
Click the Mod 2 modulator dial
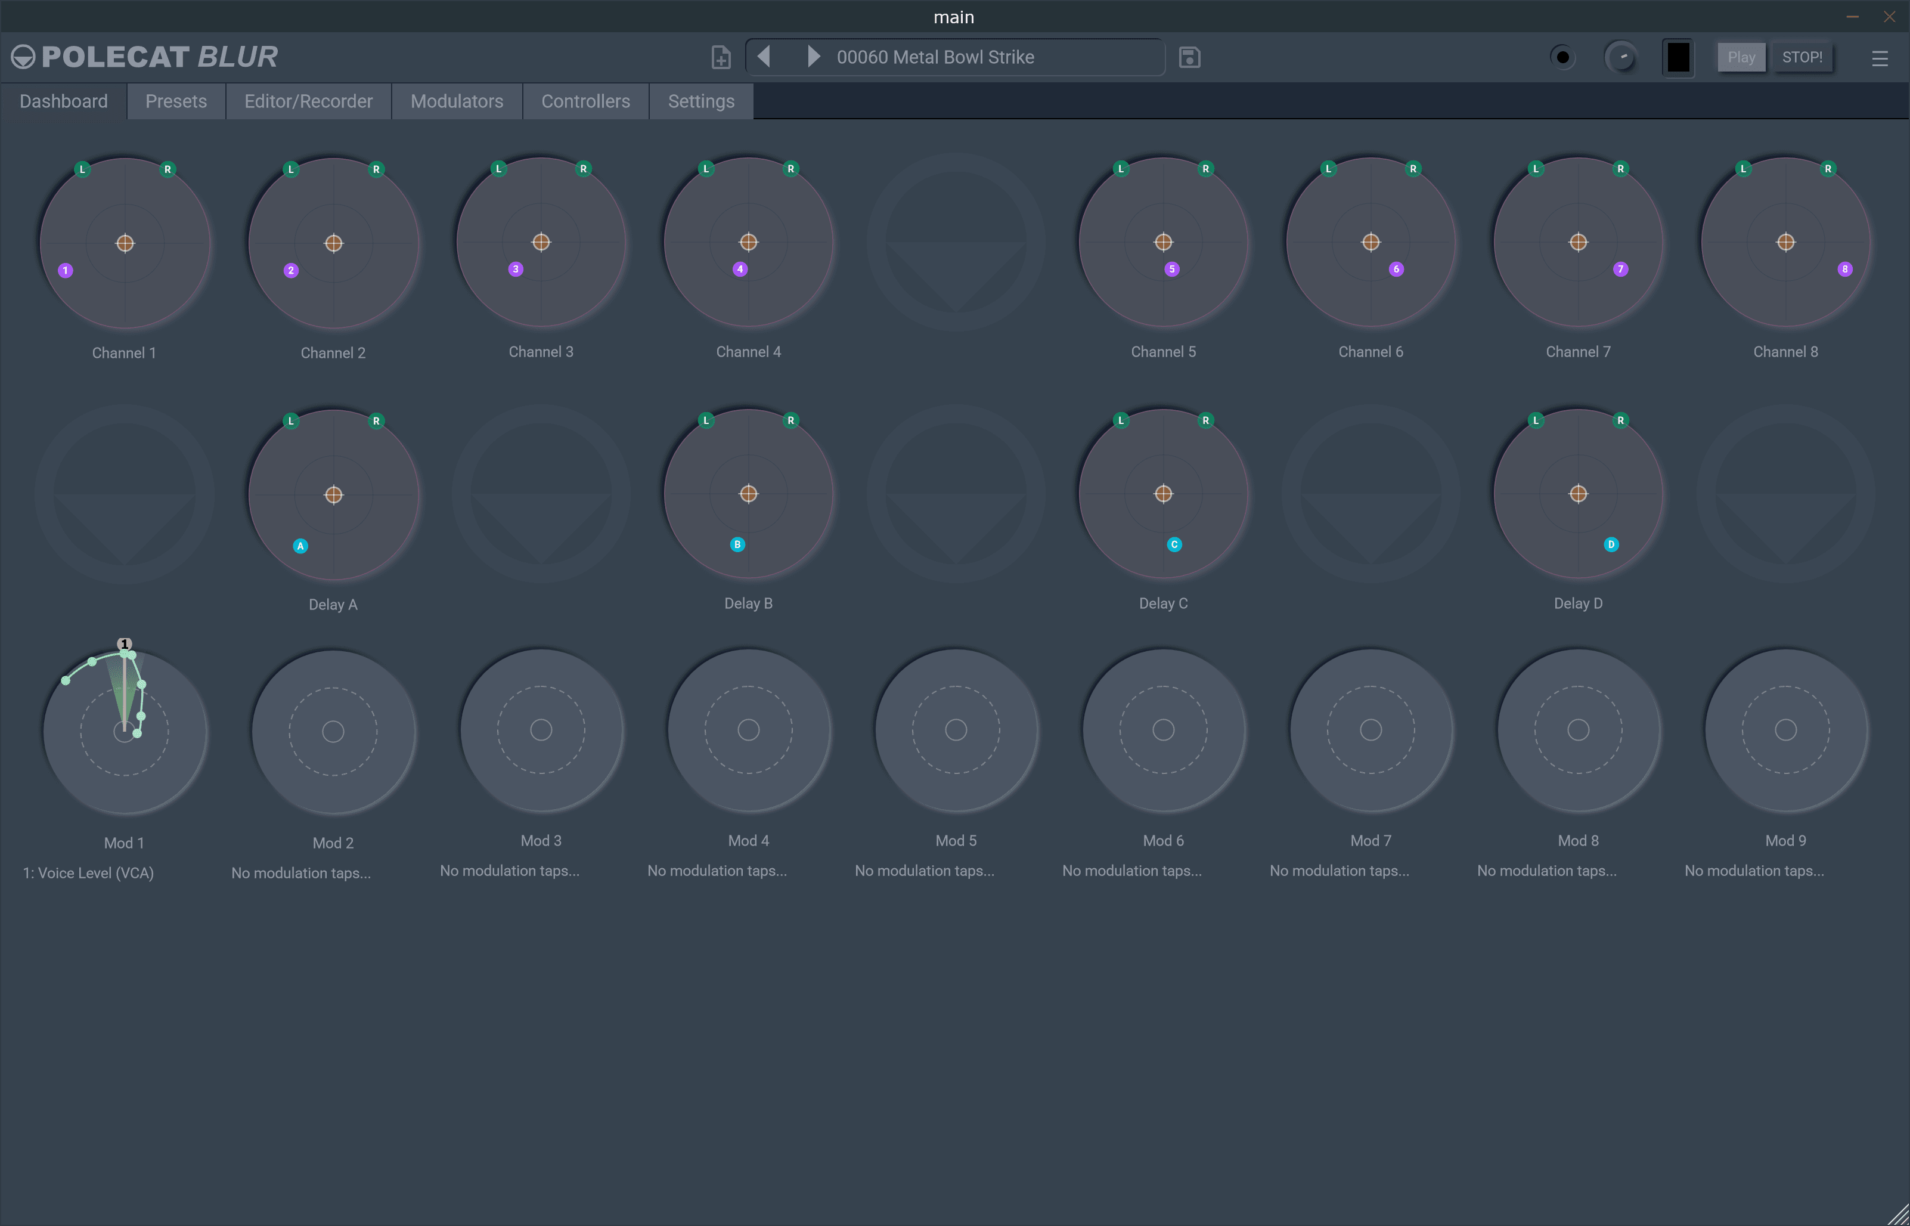(x=333, y=732)
